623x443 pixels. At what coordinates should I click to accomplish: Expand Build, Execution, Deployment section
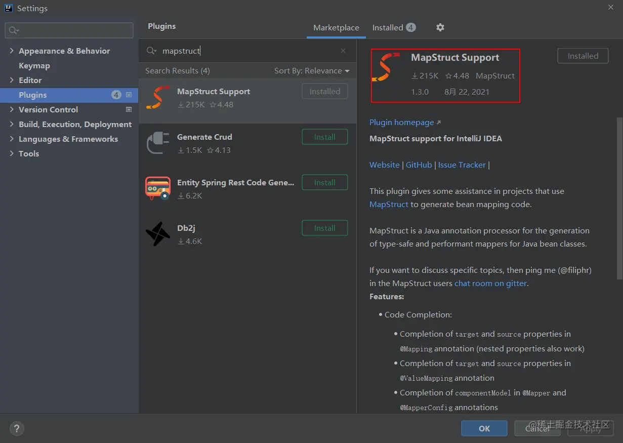point(12,124)
